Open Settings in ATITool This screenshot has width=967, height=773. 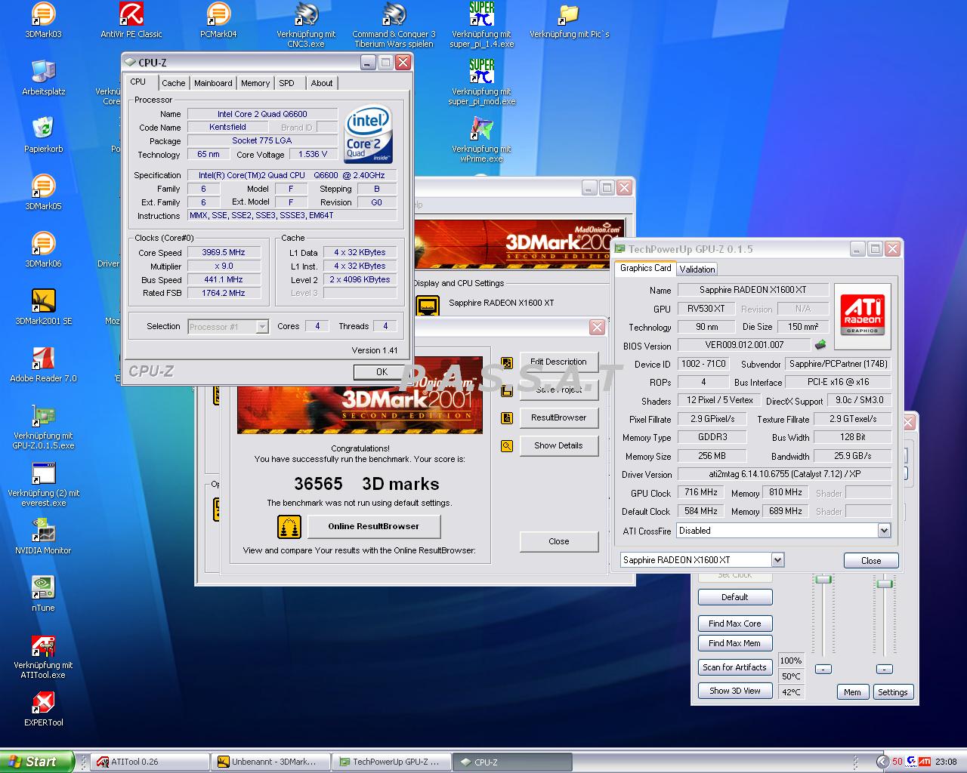point(892,692)
